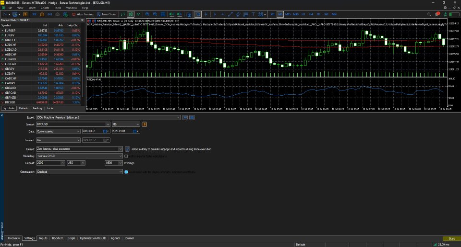Select the M1 timeframe

[x=273, y=14]
